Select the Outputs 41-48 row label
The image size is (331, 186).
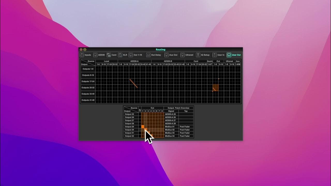88,100
